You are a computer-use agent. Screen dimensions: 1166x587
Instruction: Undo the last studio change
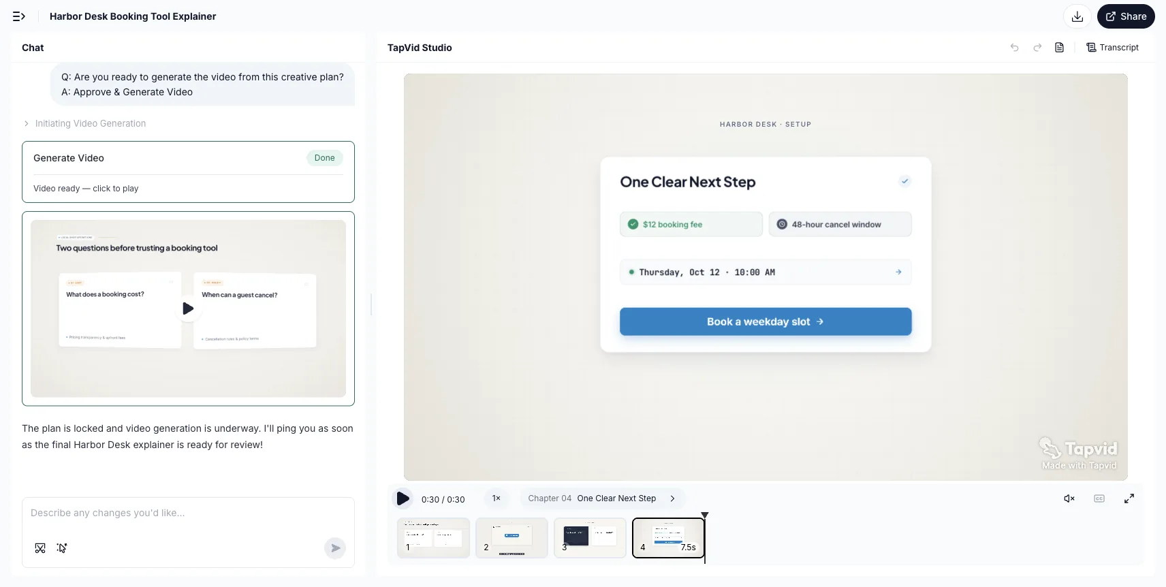pos(1015,48)
